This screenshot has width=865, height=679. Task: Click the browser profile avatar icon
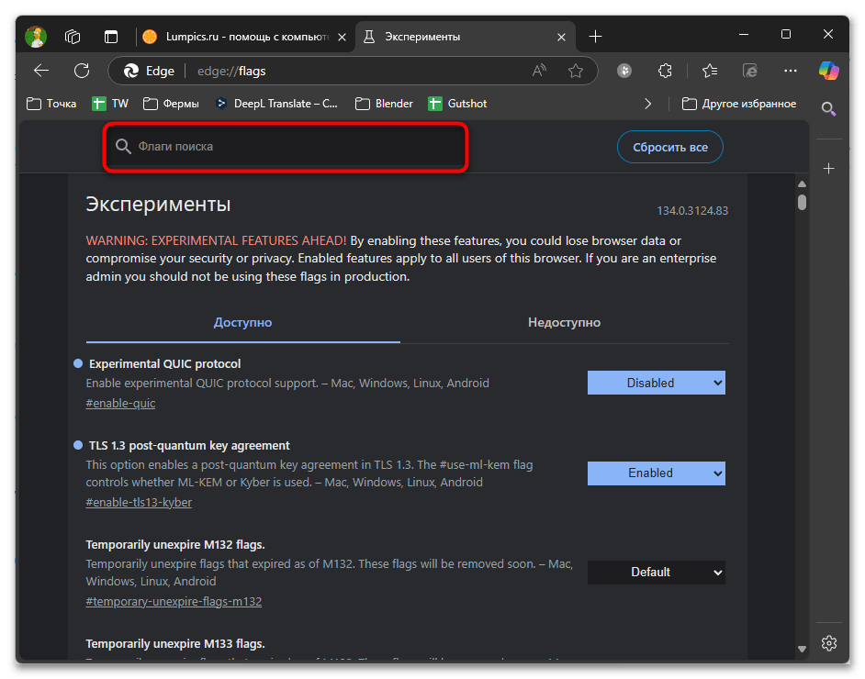coord(37,37)
